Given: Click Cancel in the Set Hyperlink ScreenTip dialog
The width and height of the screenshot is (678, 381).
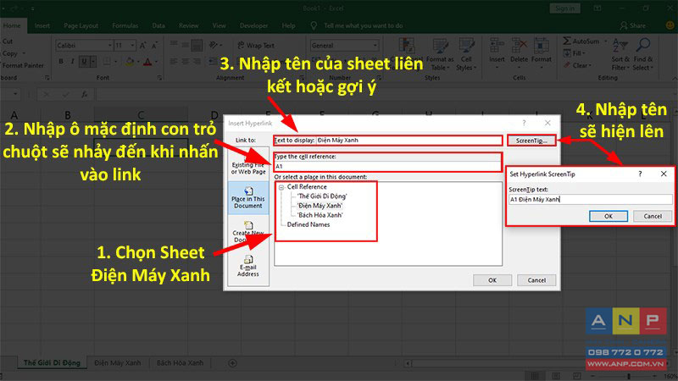Looking at the screenshot, I should click(653, 216).
